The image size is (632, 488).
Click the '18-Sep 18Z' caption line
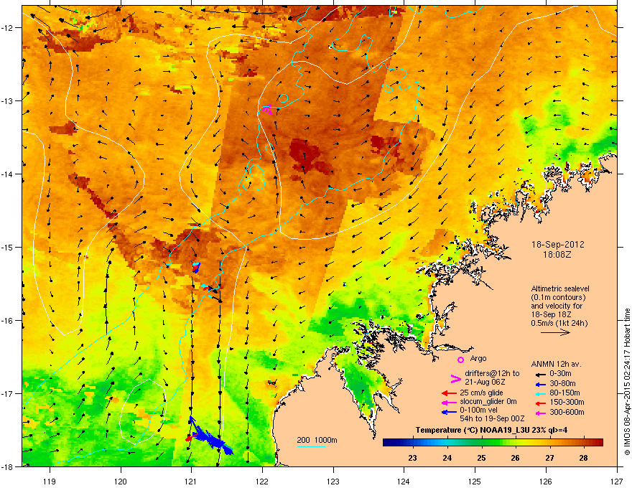(550, 314)
